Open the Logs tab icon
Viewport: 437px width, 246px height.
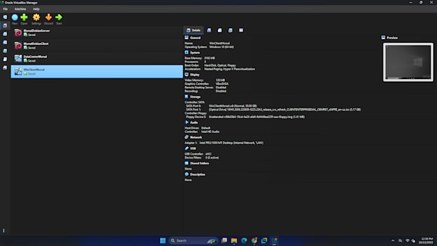point(220,30)
